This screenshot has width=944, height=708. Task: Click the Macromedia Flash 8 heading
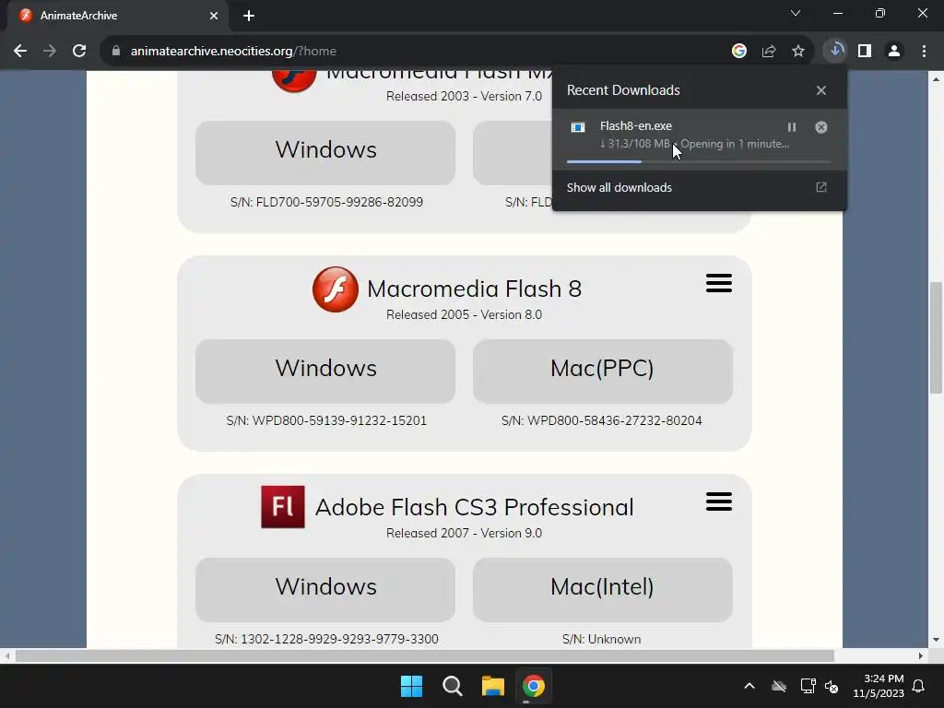pos(475,289)
